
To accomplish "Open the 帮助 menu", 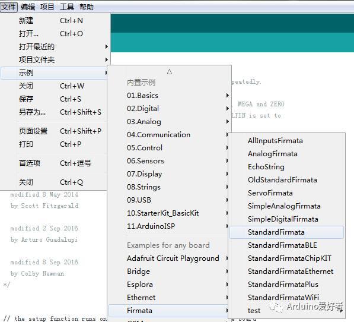I will click(87, 7).
